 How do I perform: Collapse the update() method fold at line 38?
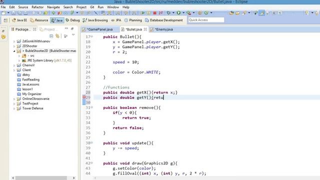[92, 143]
